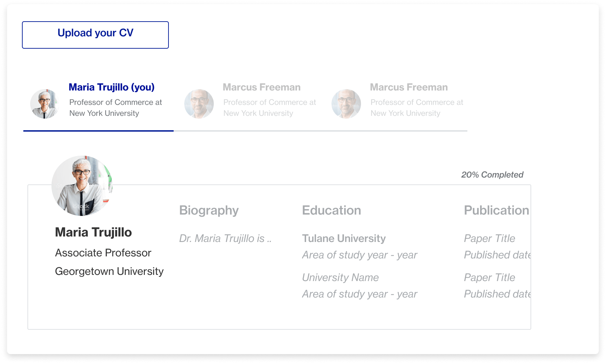Click the University Name placeholder field

340,278
